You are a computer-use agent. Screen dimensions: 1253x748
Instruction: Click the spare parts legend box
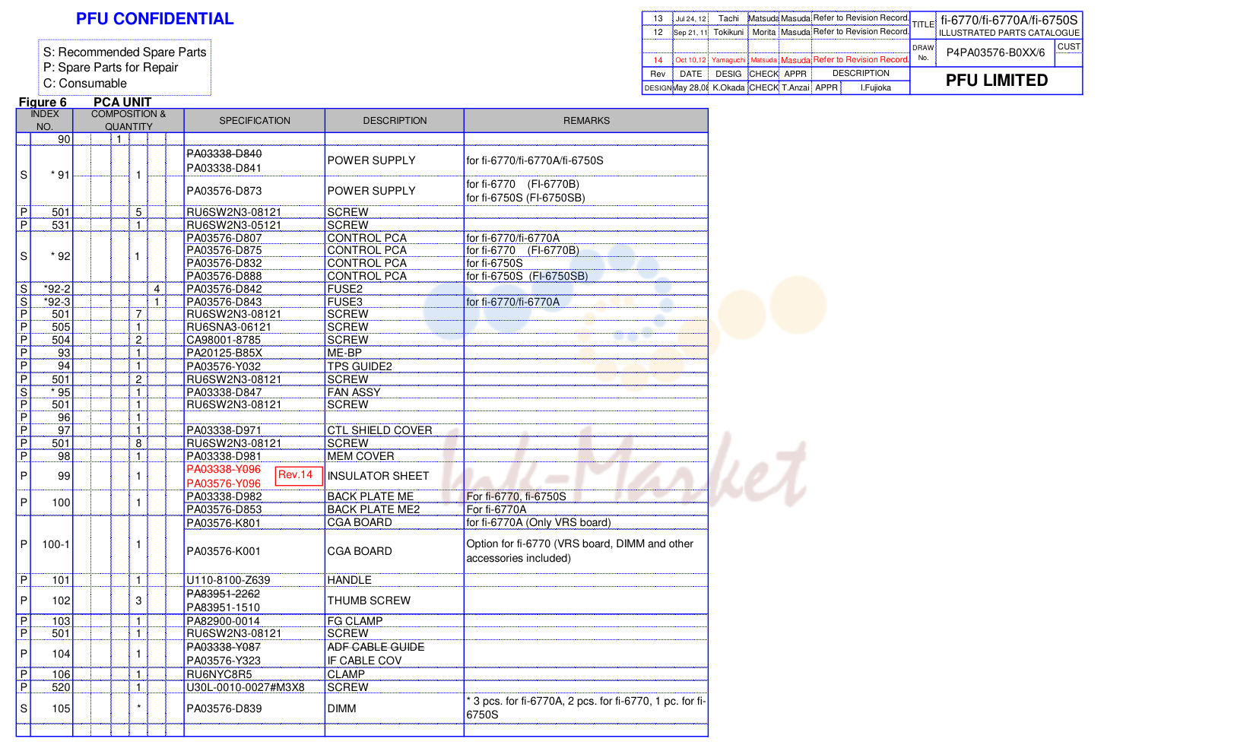click(x=125, y=68)
